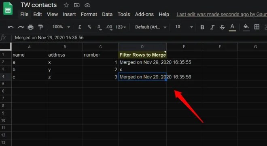The image size is (267, 146).
Task: Select row 10 header
Action: (x=6, y=121)
